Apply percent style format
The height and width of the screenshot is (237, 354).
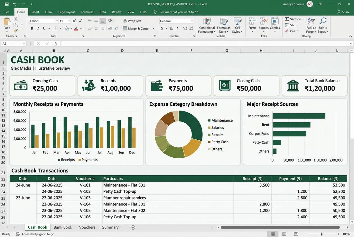click(x=171, y=28)
